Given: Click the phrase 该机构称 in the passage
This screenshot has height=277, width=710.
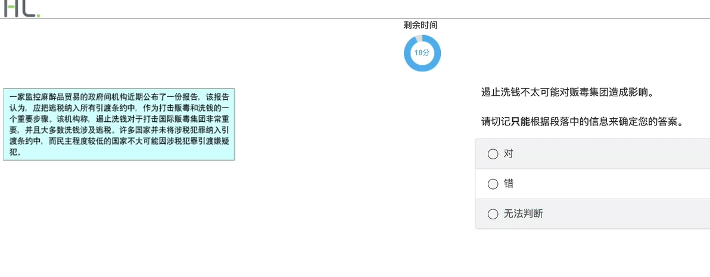Looking at the screenshot, I should (73, 121).
